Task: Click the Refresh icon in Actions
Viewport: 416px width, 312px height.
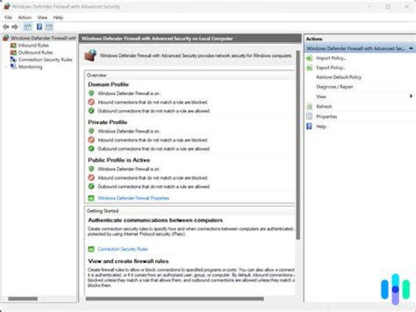Action: pyautogui.click(x=309, y=107)
